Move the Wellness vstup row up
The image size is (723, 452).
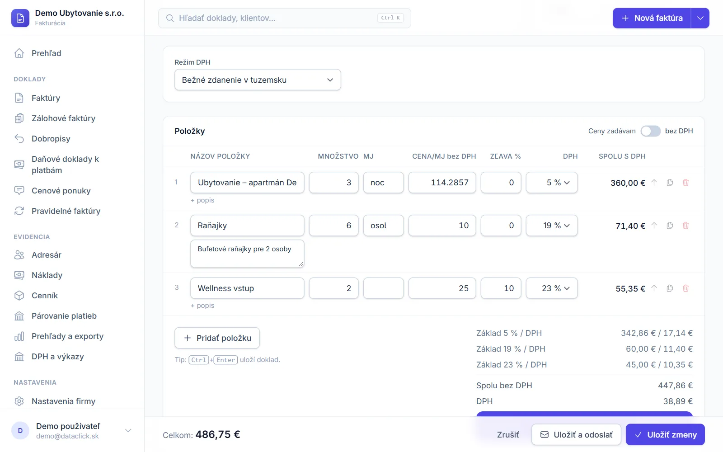(654, 288)
